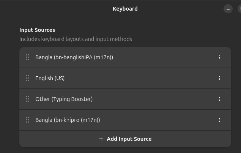Viewport: 241px width, 153px height.
Task: Click the plus icon beside Add Input Source
Action: point(101,139)
